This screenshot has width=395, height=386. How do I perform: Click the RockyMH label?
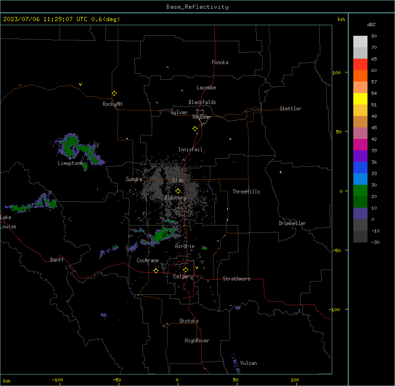tap(112, 104)
